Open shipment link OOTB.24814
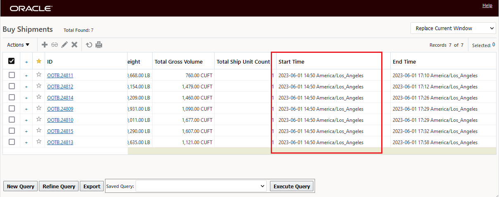Image resolution: width=499 pixels, height=197 pixels. 60,98
